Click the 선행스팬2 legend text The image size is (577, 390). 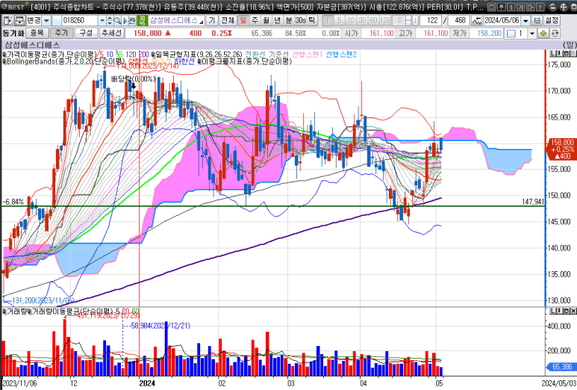(341, 55)
